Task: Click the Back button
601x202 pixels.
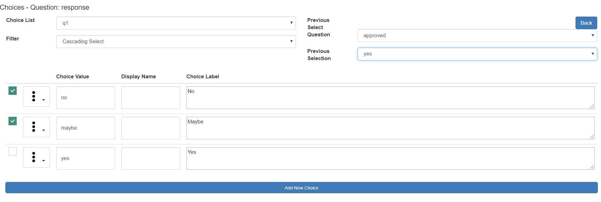Action: click(586, 23)
